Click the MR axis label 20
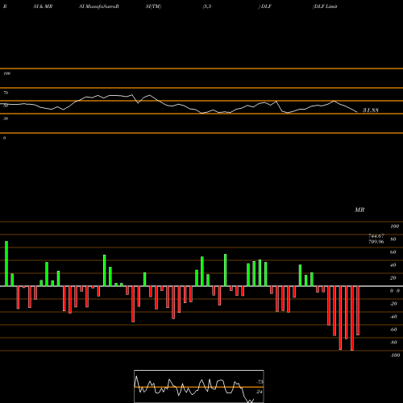Viewport: 403px width, 403px height. tap(393, 278)
